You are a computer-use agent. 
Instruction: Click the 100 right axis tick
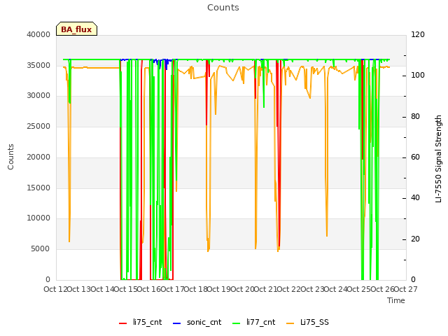pos(418,76)
